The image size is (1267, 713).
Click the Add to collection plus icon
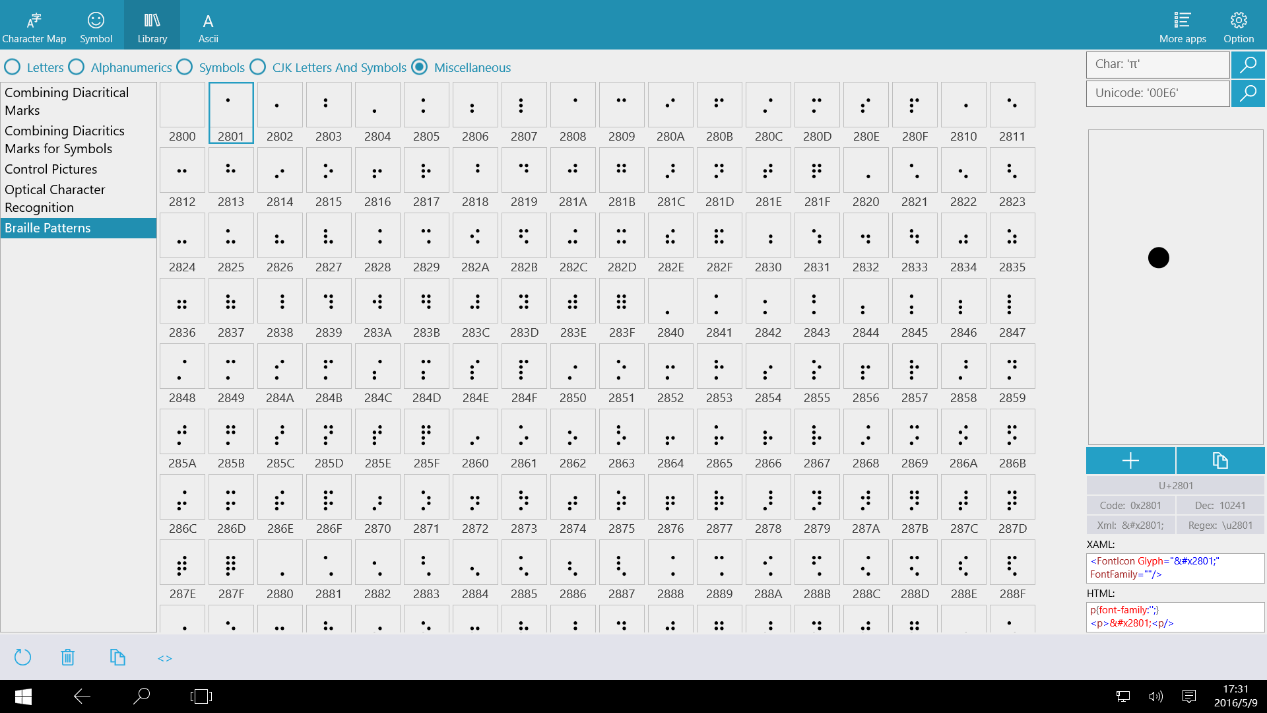[1131, 459]
